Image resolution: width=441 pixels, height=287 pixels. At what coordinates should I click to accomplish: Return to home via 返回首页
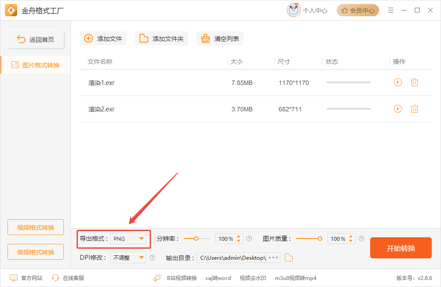(36, 39)
